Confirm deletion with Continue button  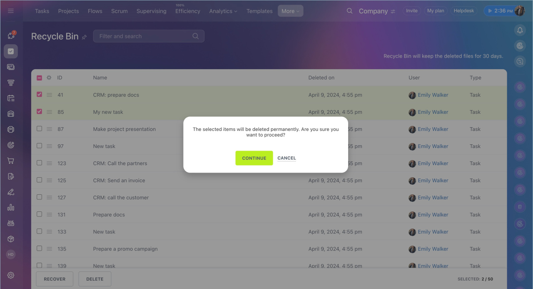point(254,158)
